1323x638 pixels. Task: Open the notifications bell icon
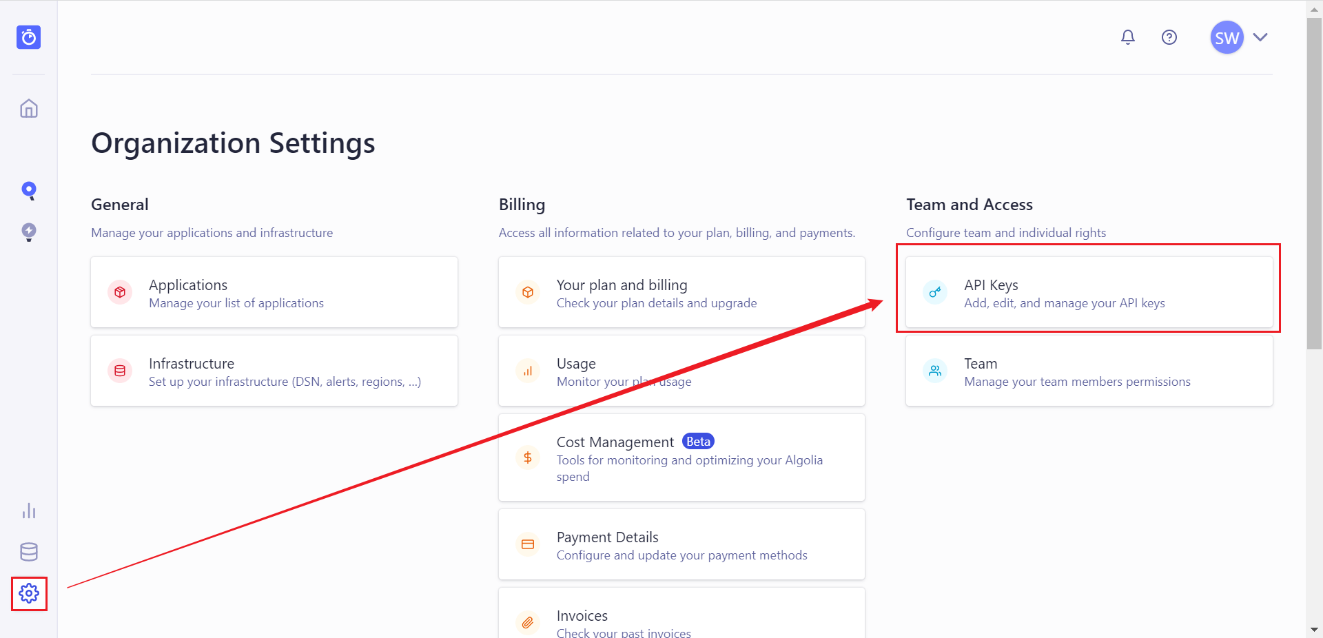pyautogui.click(x=1127, y=37)
